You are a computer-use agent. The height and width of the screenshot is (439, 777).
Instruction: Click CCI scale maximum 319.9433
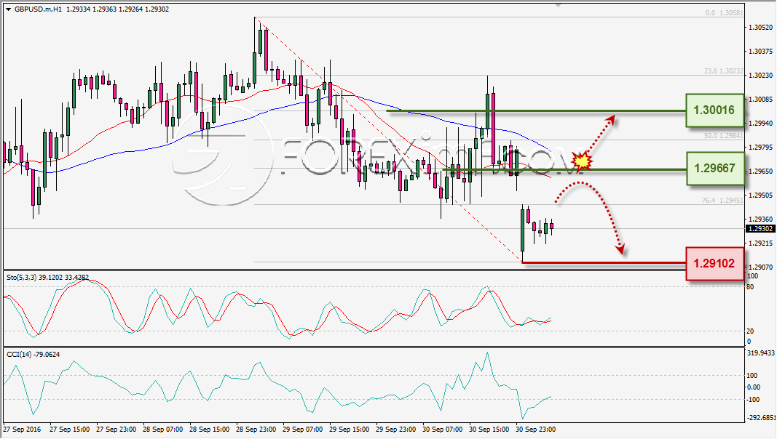(x=761, y=353)
